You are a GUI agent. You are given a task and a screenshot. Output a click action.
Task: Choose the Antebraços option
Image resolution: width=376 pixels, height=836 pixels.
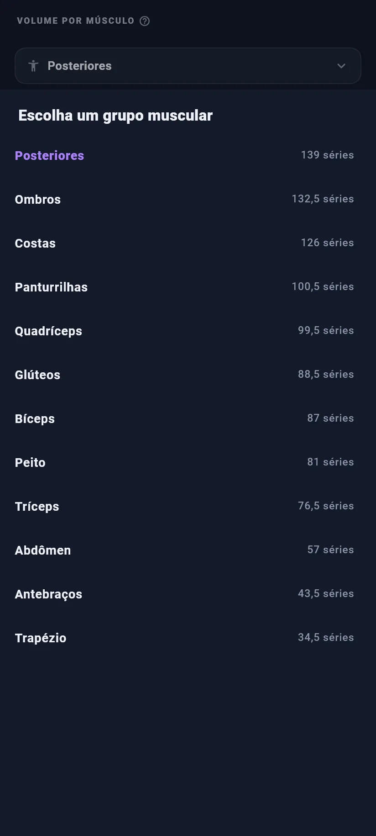tap(184, 594)
